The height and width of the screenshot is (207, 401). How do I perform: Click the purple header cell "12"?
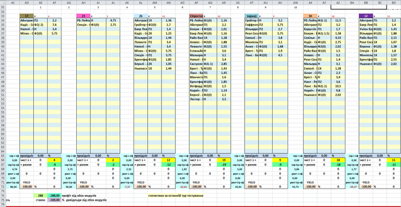366,16
